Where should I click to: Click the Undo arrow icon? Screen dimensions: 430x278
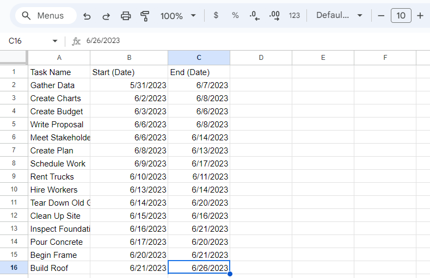(x=87, y=16)
